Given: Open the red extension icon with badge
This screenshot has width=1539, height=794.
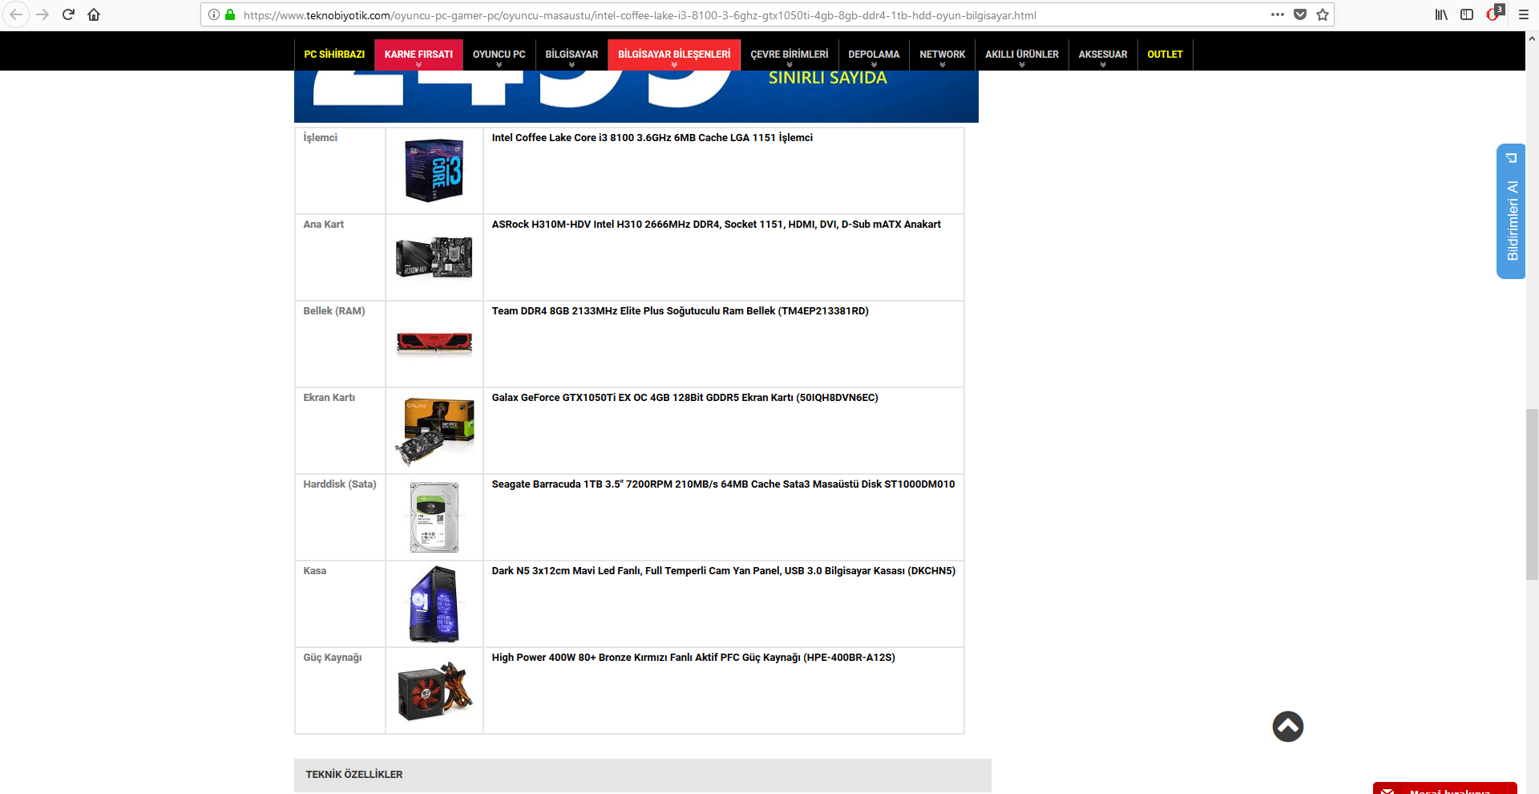Looking at the screenshot, I should 1494,13.
